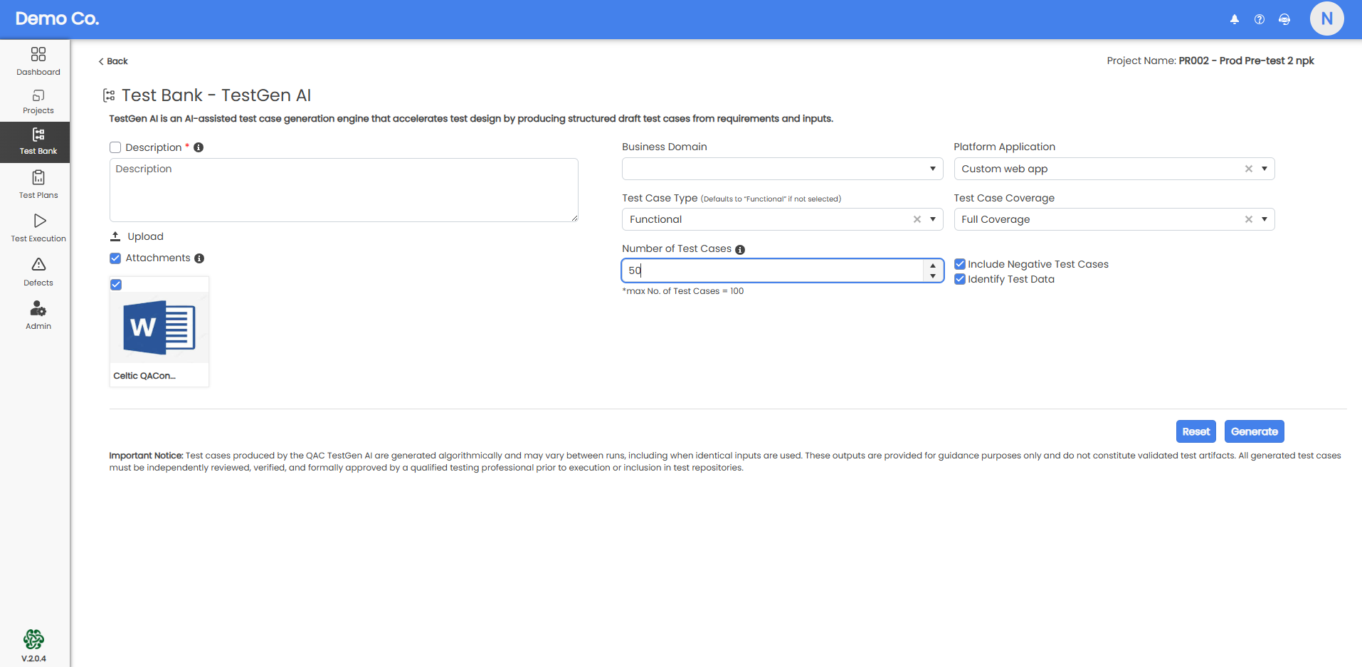Click the project name PR002 text

1246,61
